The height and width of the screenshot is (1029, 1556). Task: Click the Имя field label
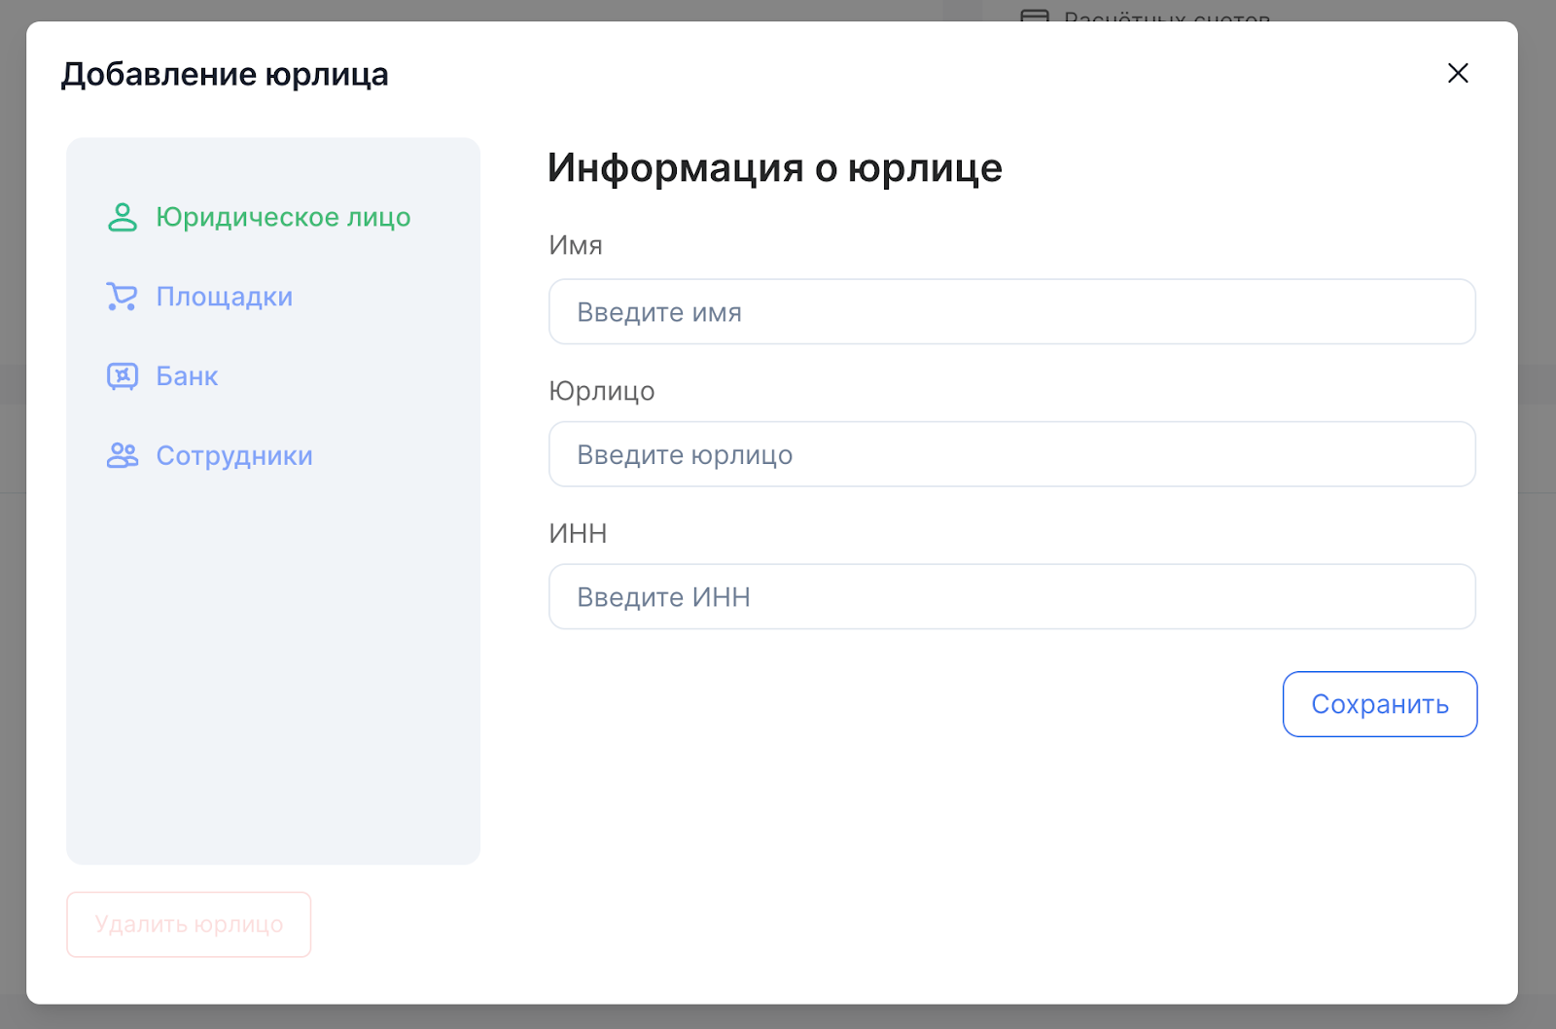[576, 245]
